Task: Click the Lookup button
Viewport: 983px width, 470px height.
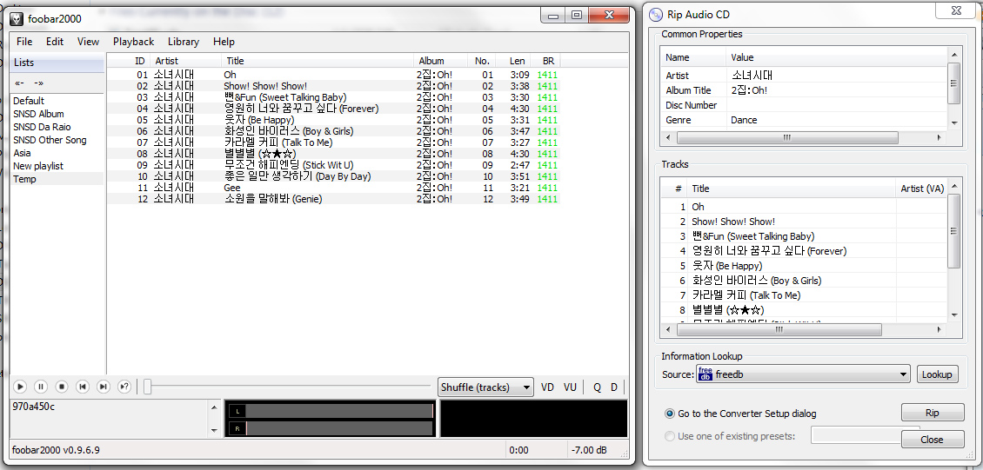Action: (937, 374)
